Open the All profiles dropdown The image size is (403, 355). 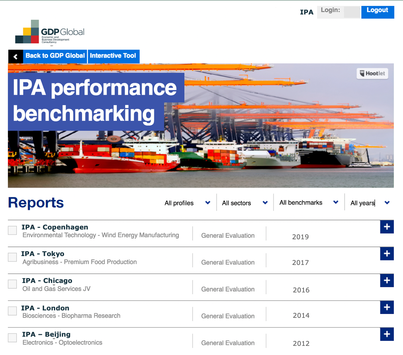pos(187,203)
